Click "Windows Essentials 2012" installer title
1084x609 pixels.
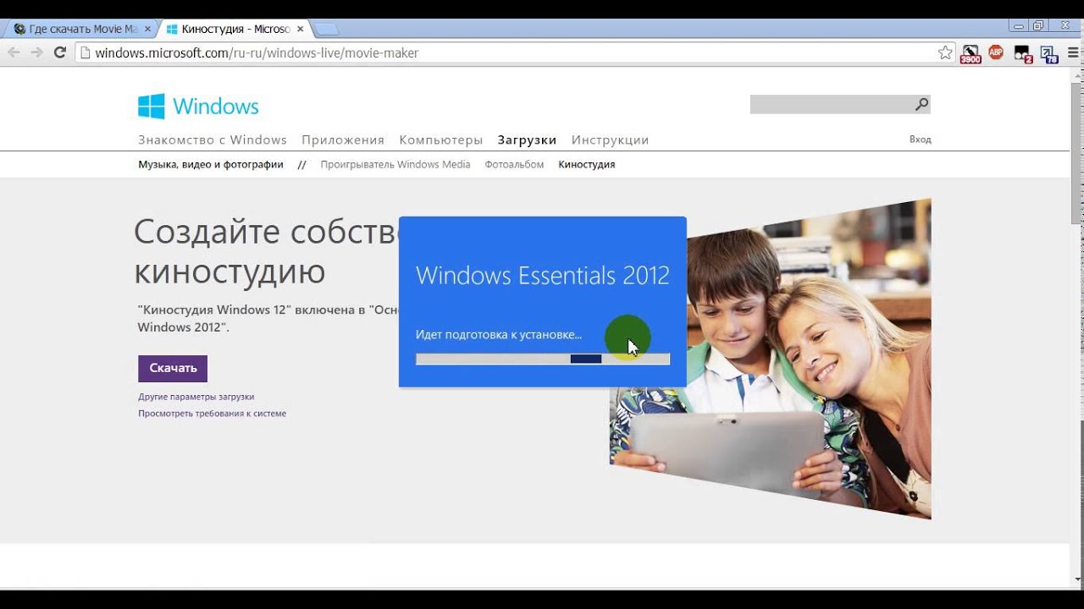pos(543,275)
